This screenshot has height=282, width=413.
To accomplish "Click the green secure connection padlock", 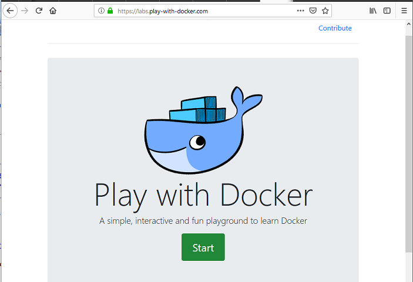I will tap(110, 11).
